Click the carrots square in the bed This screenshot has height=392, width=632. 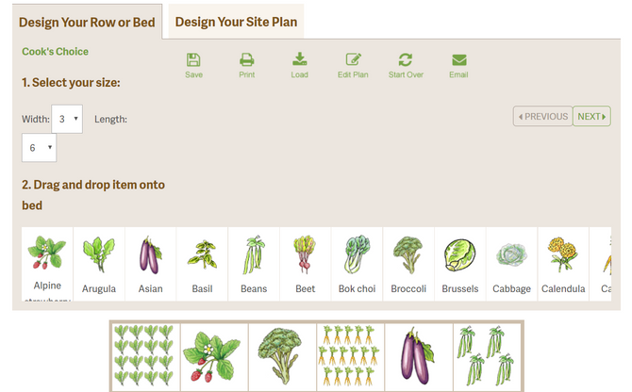point(350,356)
